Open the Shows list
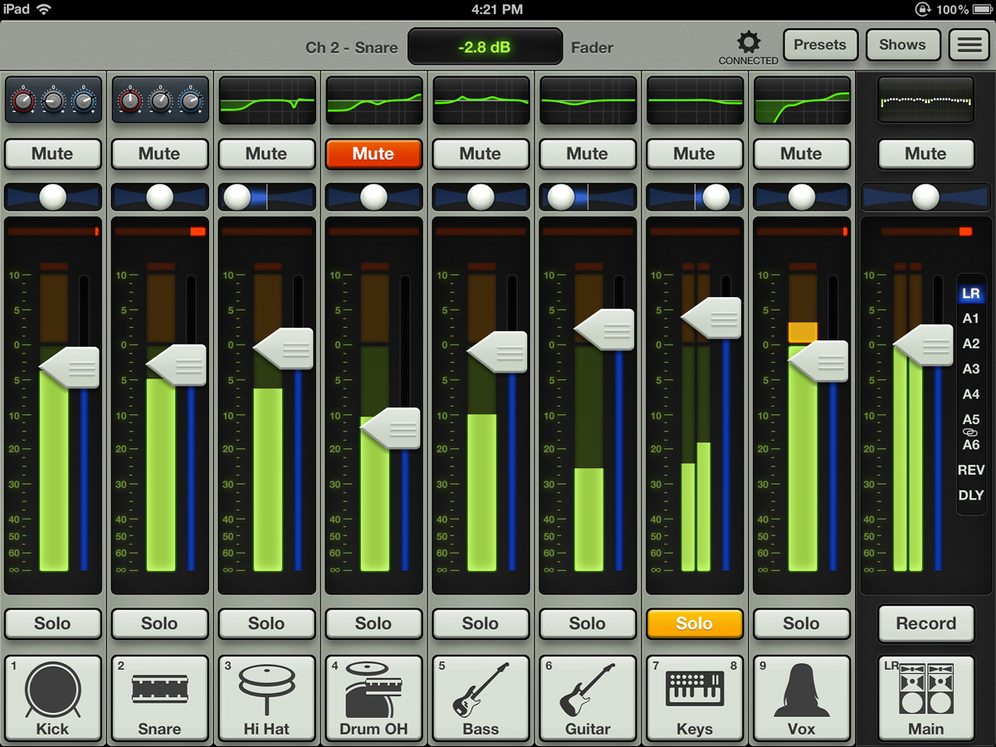 pyautogui.click(x=902, y=46)
